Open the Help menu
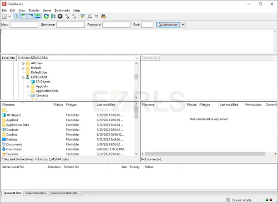 (76, 10)
